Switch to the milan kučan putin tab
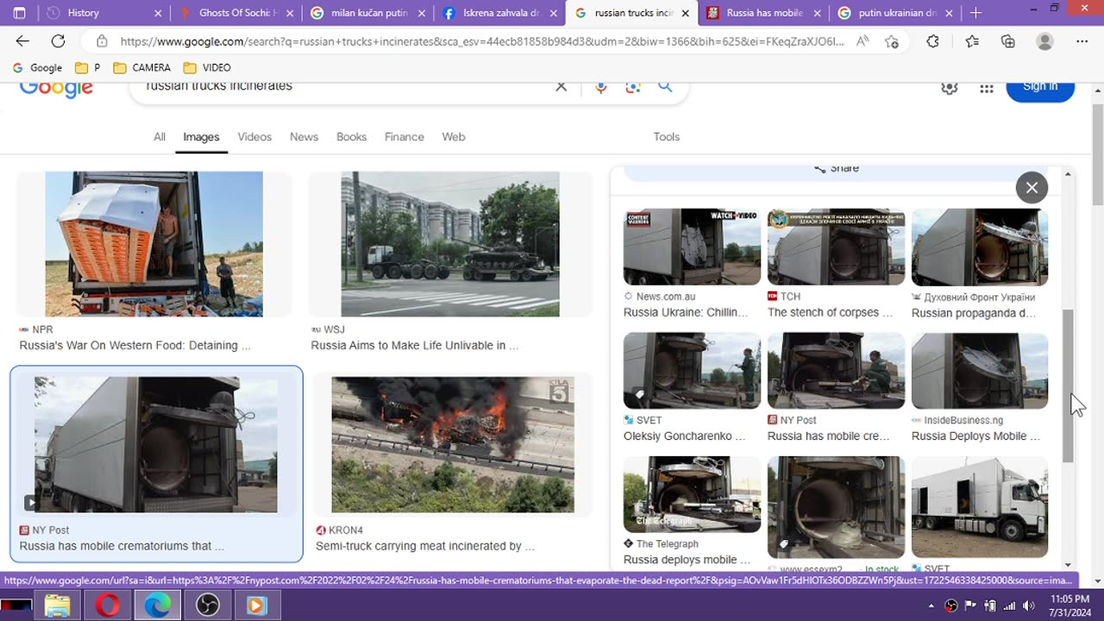Screen dimensions: 1104x621 click(368, 13)
